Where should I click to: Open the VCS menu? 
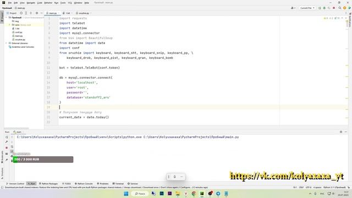click(70, 3)
